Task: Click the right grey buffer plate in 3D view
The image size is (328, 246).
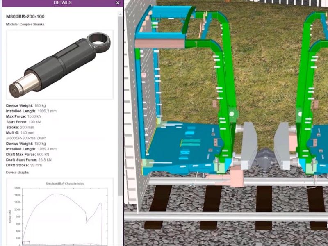Action: point(282,146)
